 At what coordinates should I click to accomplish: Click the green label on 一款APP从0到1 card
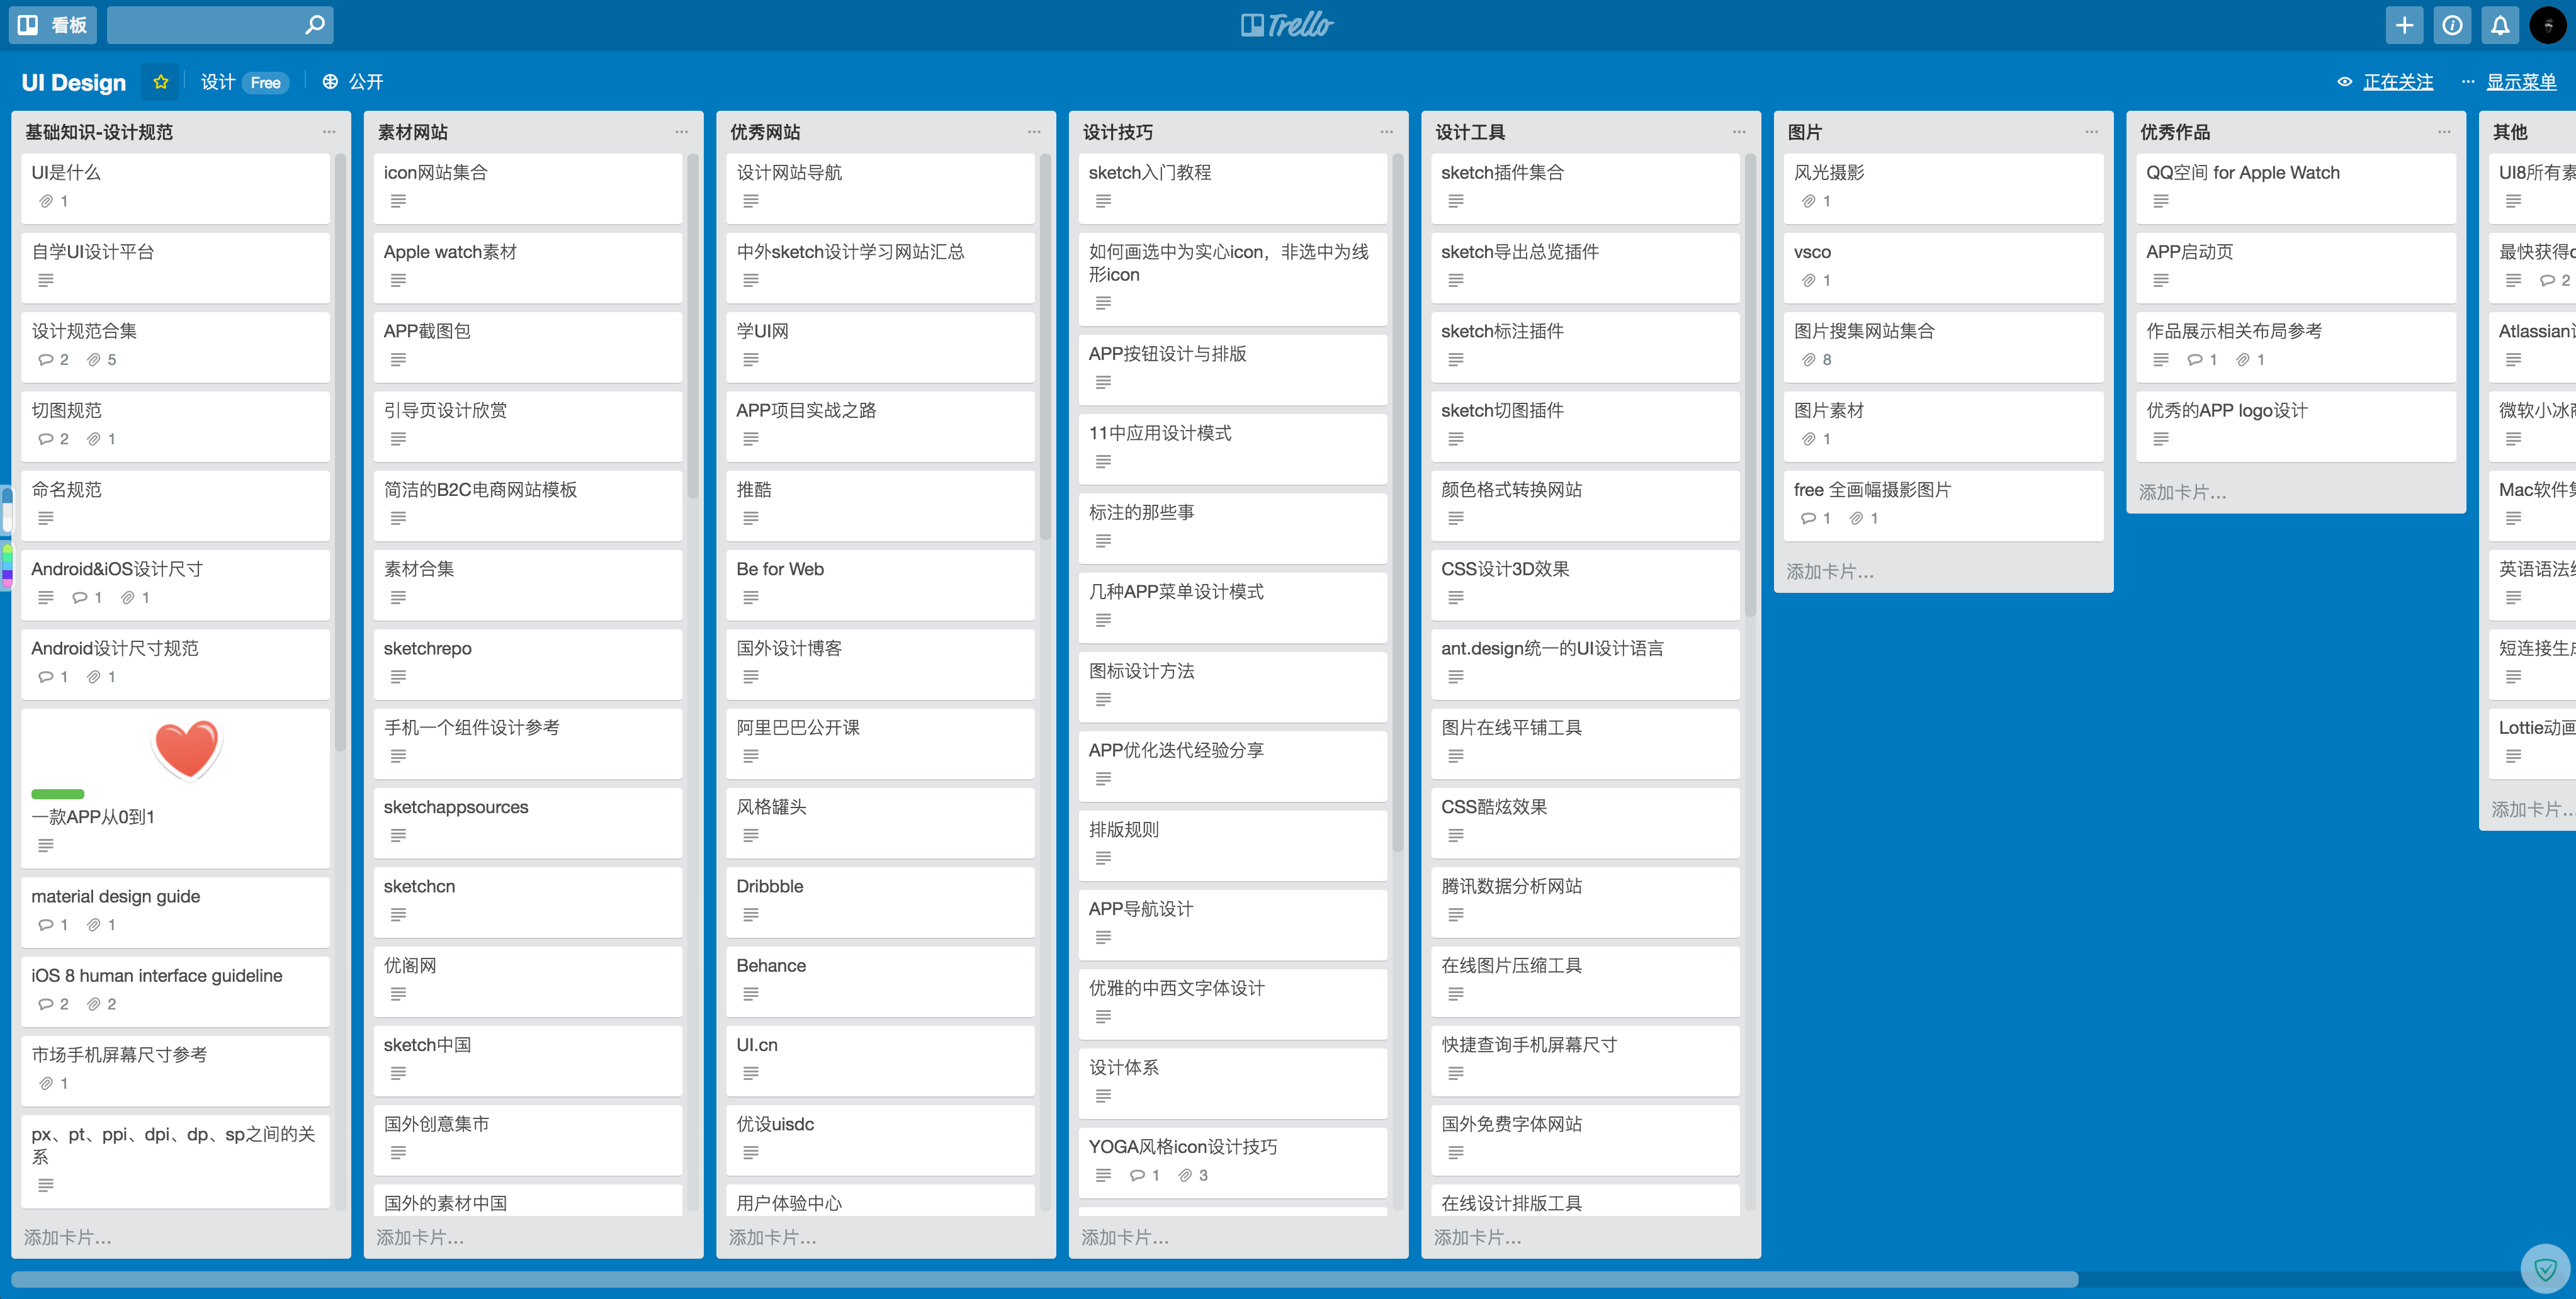pyautogui.click(x=57, y=794)
